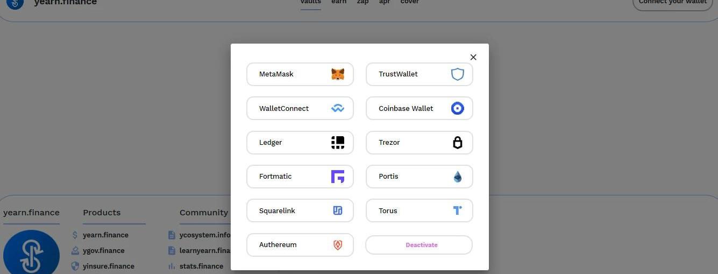The height and width of the screenshot is (274, 718).
Task: Click the Ledger logo icon
Action: 338,142
